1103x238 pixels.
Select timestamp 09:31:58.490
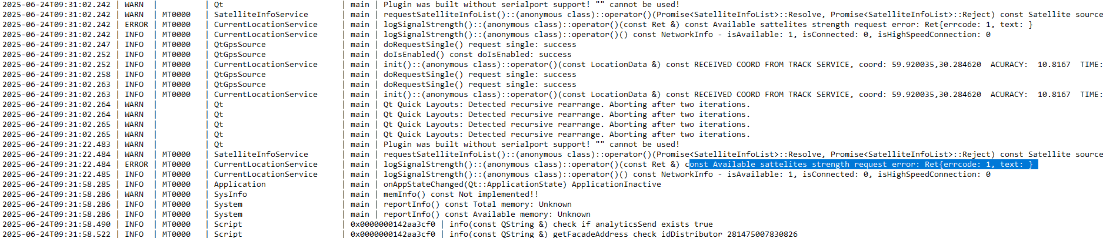[x=56, y=224]
